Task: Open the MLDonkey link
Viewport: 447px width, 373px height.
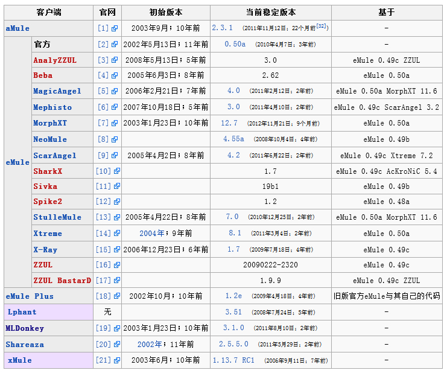Action: pos(25,328)
